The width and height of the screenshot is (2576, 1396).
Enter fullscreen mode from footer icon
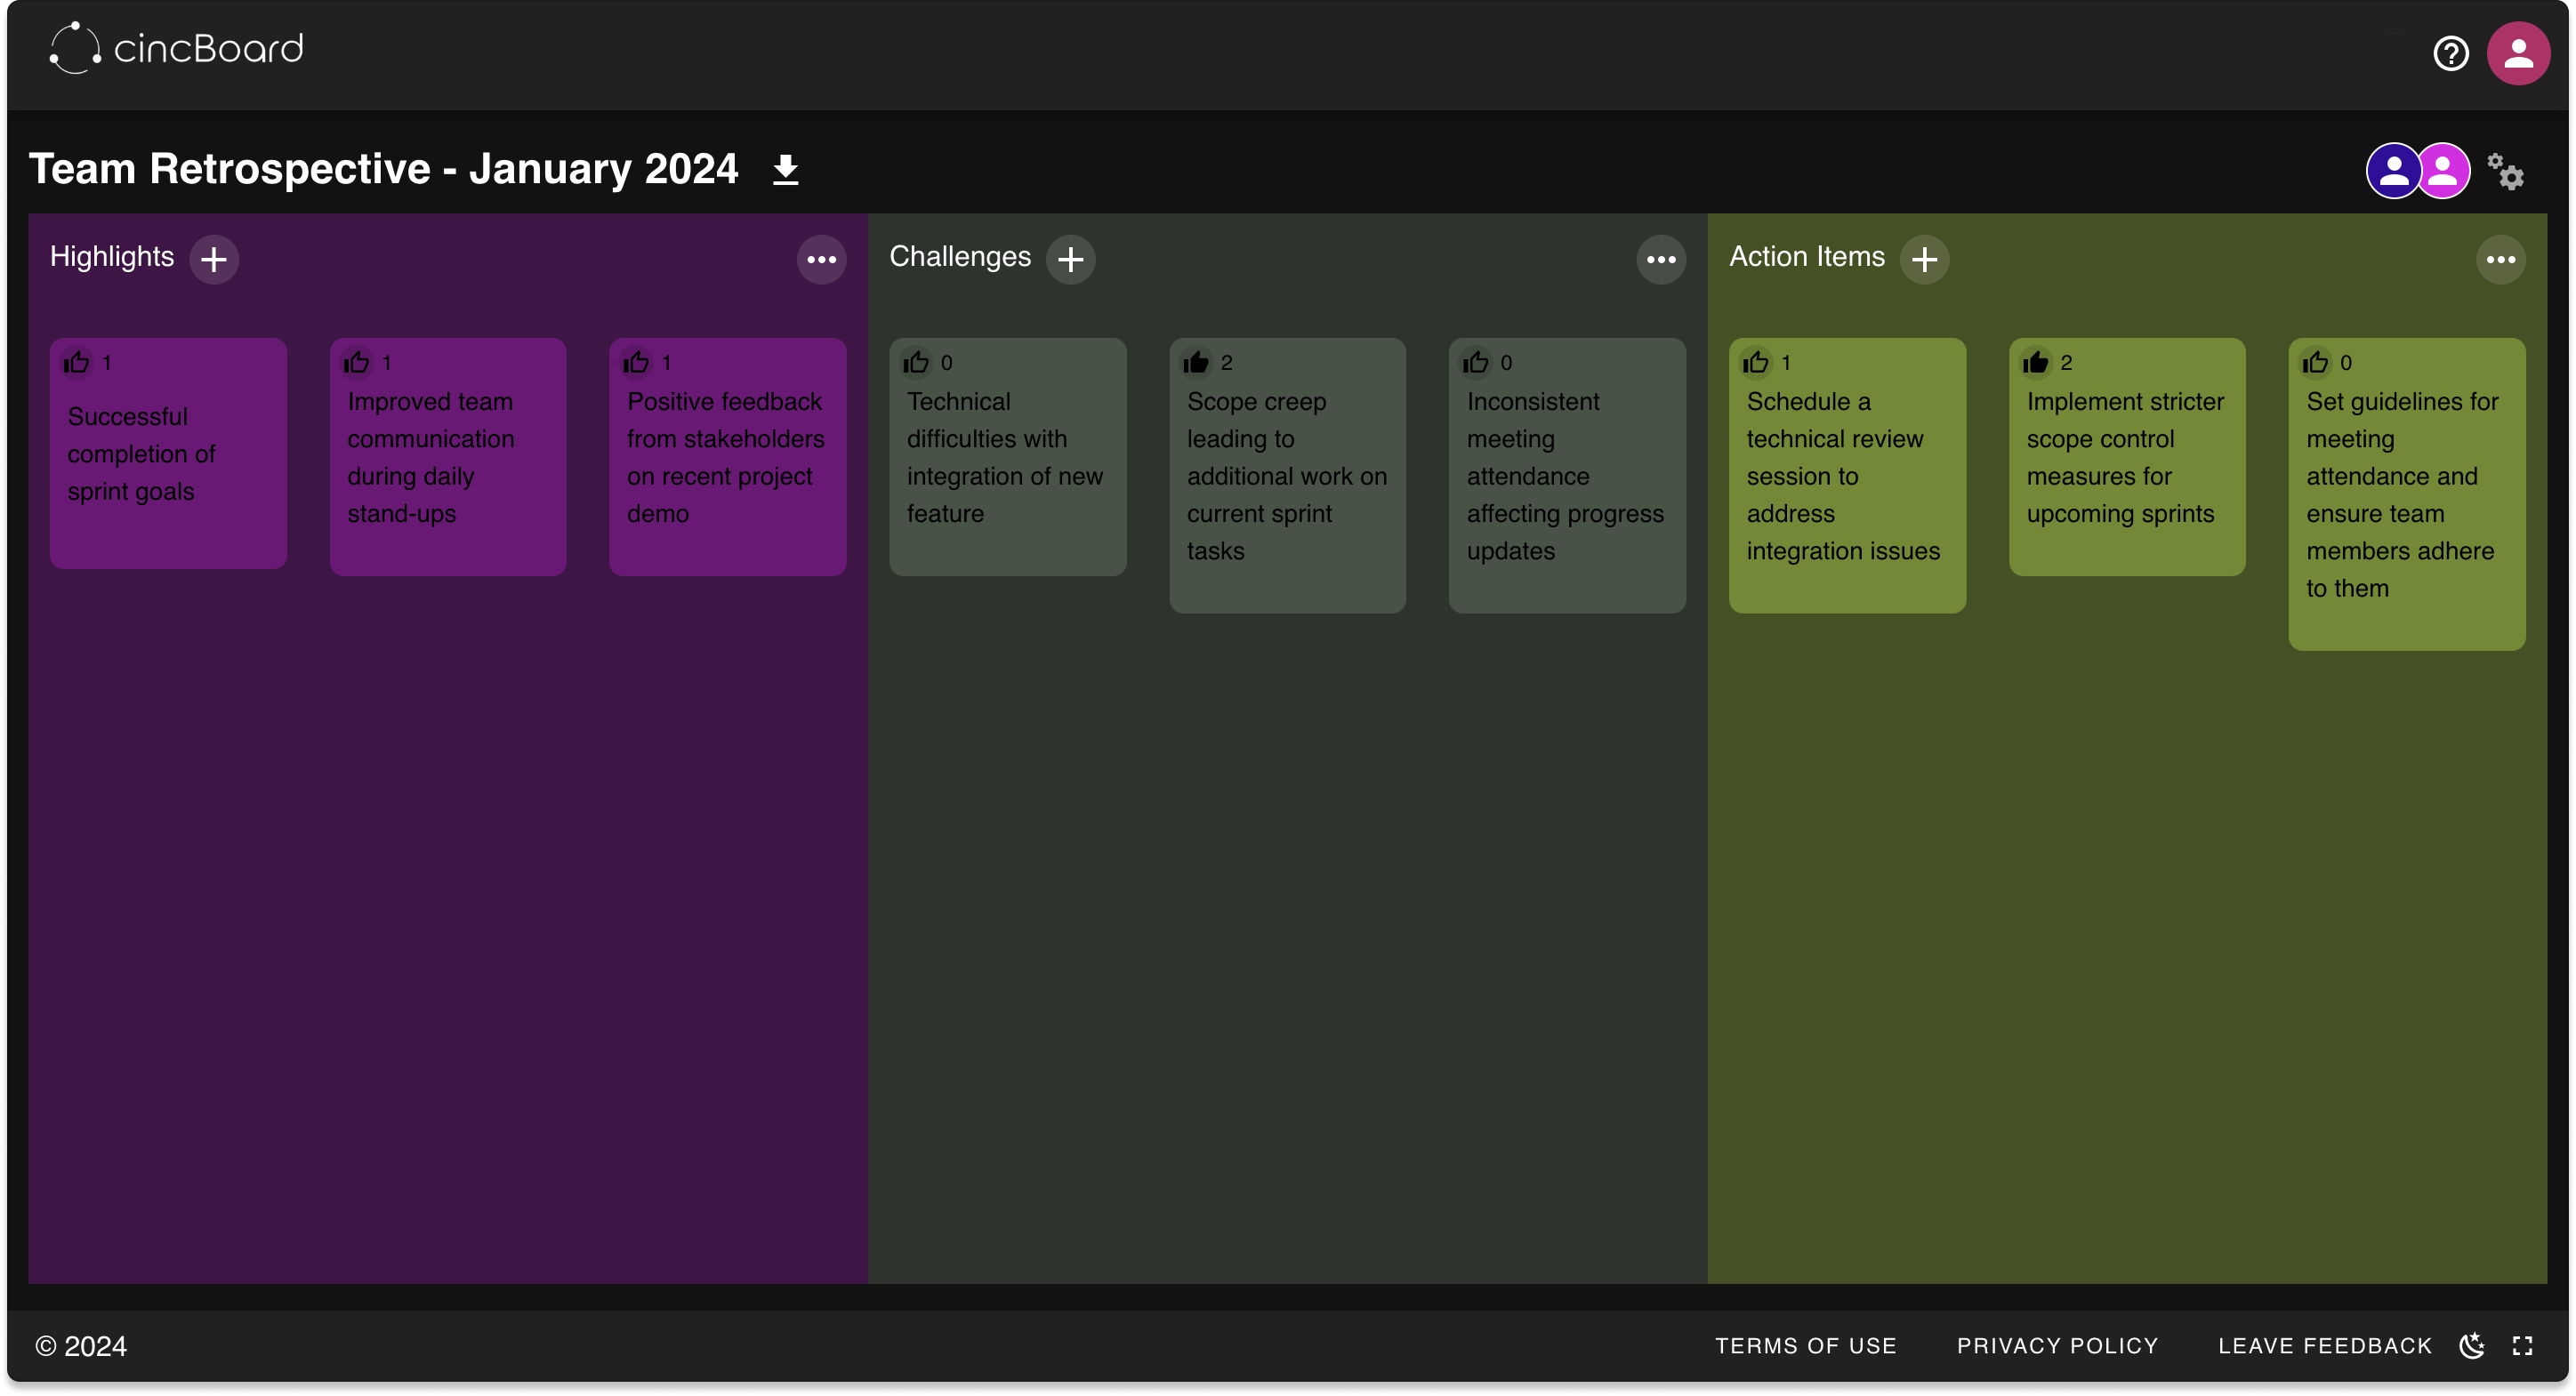coord(2523,1346)
